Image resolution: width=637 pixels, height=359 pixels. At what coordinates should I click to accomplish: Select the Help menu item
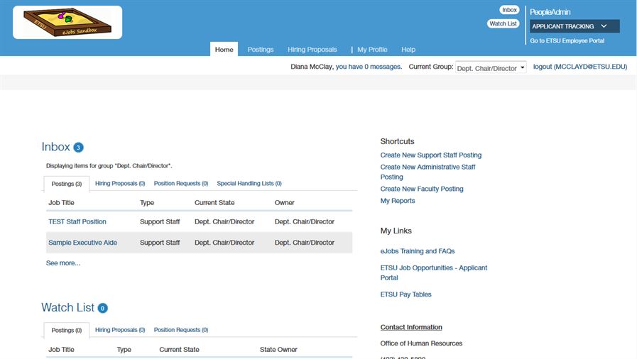pos(408,50)
